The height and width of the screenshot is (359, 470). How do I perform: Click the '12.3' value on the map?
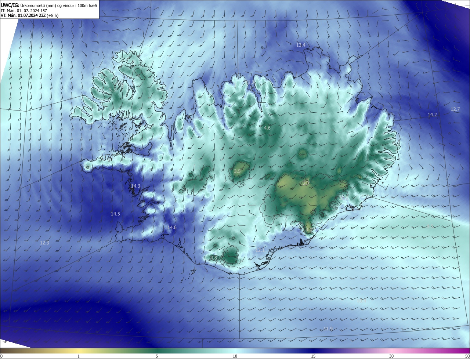tap(44, 243)
